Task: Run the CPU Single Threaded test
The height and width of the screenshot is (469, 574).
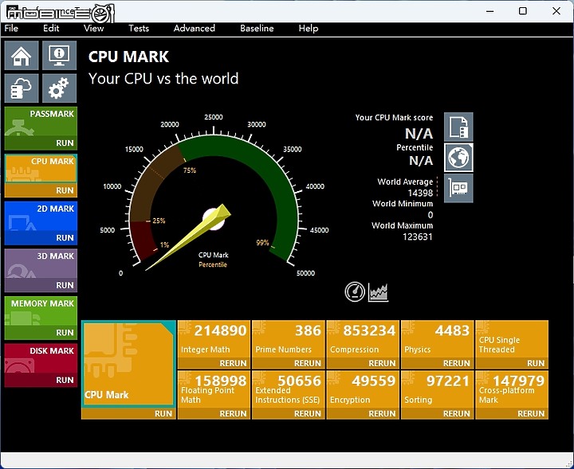Action: (x=536, y=363)
